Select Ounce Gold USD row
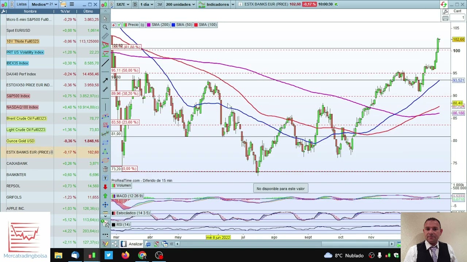This screenshot has width=467, height=262. pos(50,141)
